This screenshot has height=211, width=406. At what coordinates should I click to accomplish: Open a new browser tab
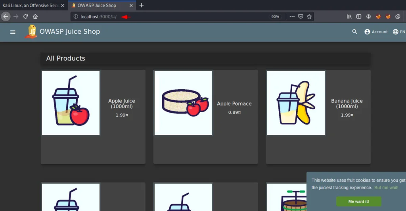(142, 5)
